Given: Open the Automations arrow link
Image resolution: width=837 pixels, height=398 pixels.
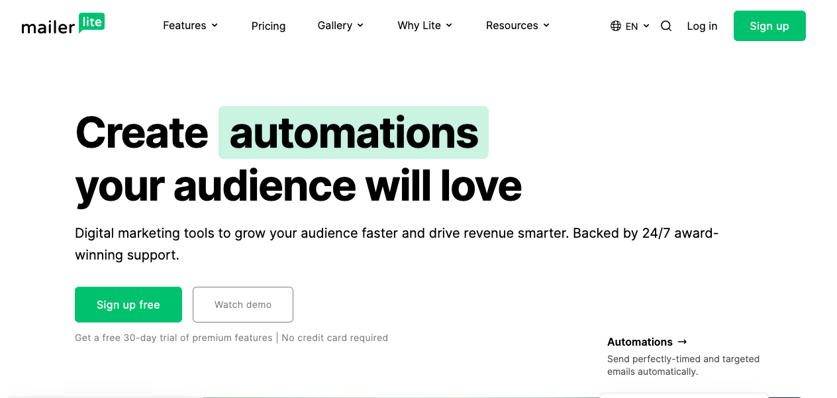Looking at the screenshot, I should [647, 342].
